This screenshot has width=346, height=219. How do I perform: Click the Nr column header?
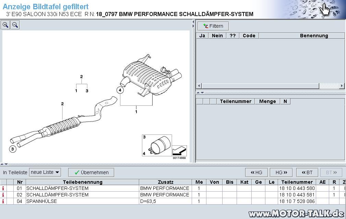(20, 182)
